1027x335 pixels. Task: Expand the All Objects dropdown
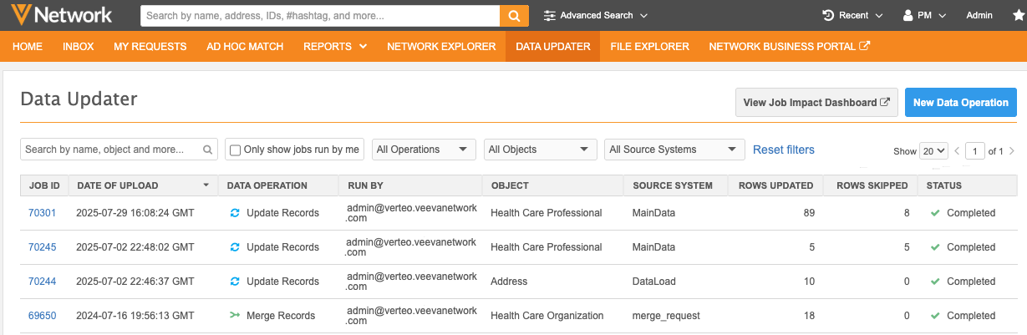[x=541, y=150]
